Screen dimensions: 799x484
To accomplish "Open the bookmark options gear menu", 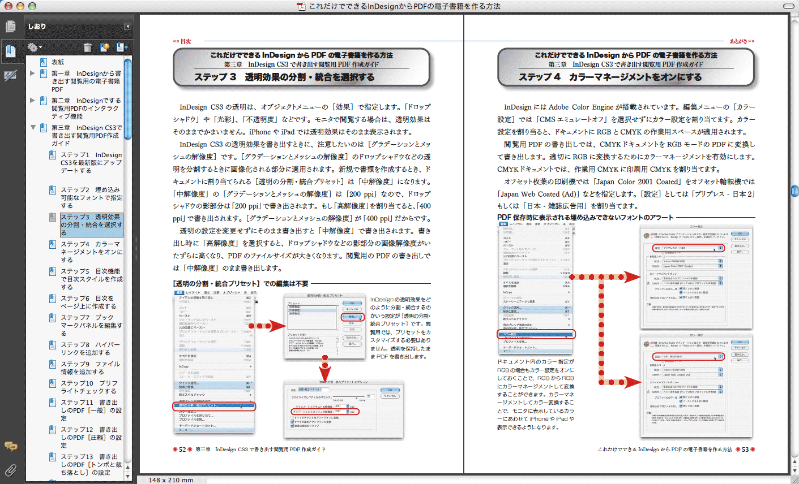I will coord(35,47).
